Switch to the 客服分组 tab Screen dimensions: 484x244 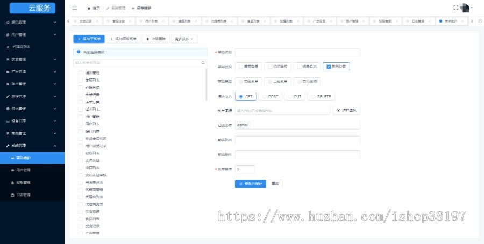[118, 21]
